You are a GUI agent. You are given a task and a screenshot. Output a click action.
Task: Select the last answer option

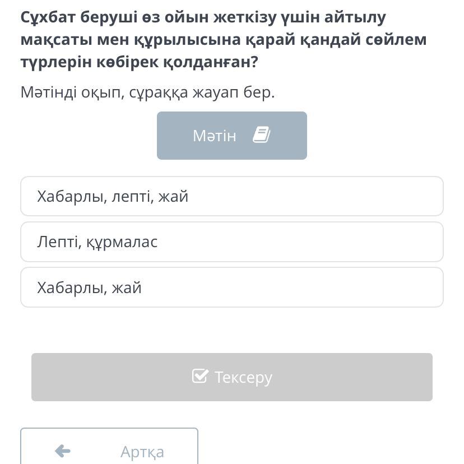point(231,287)
